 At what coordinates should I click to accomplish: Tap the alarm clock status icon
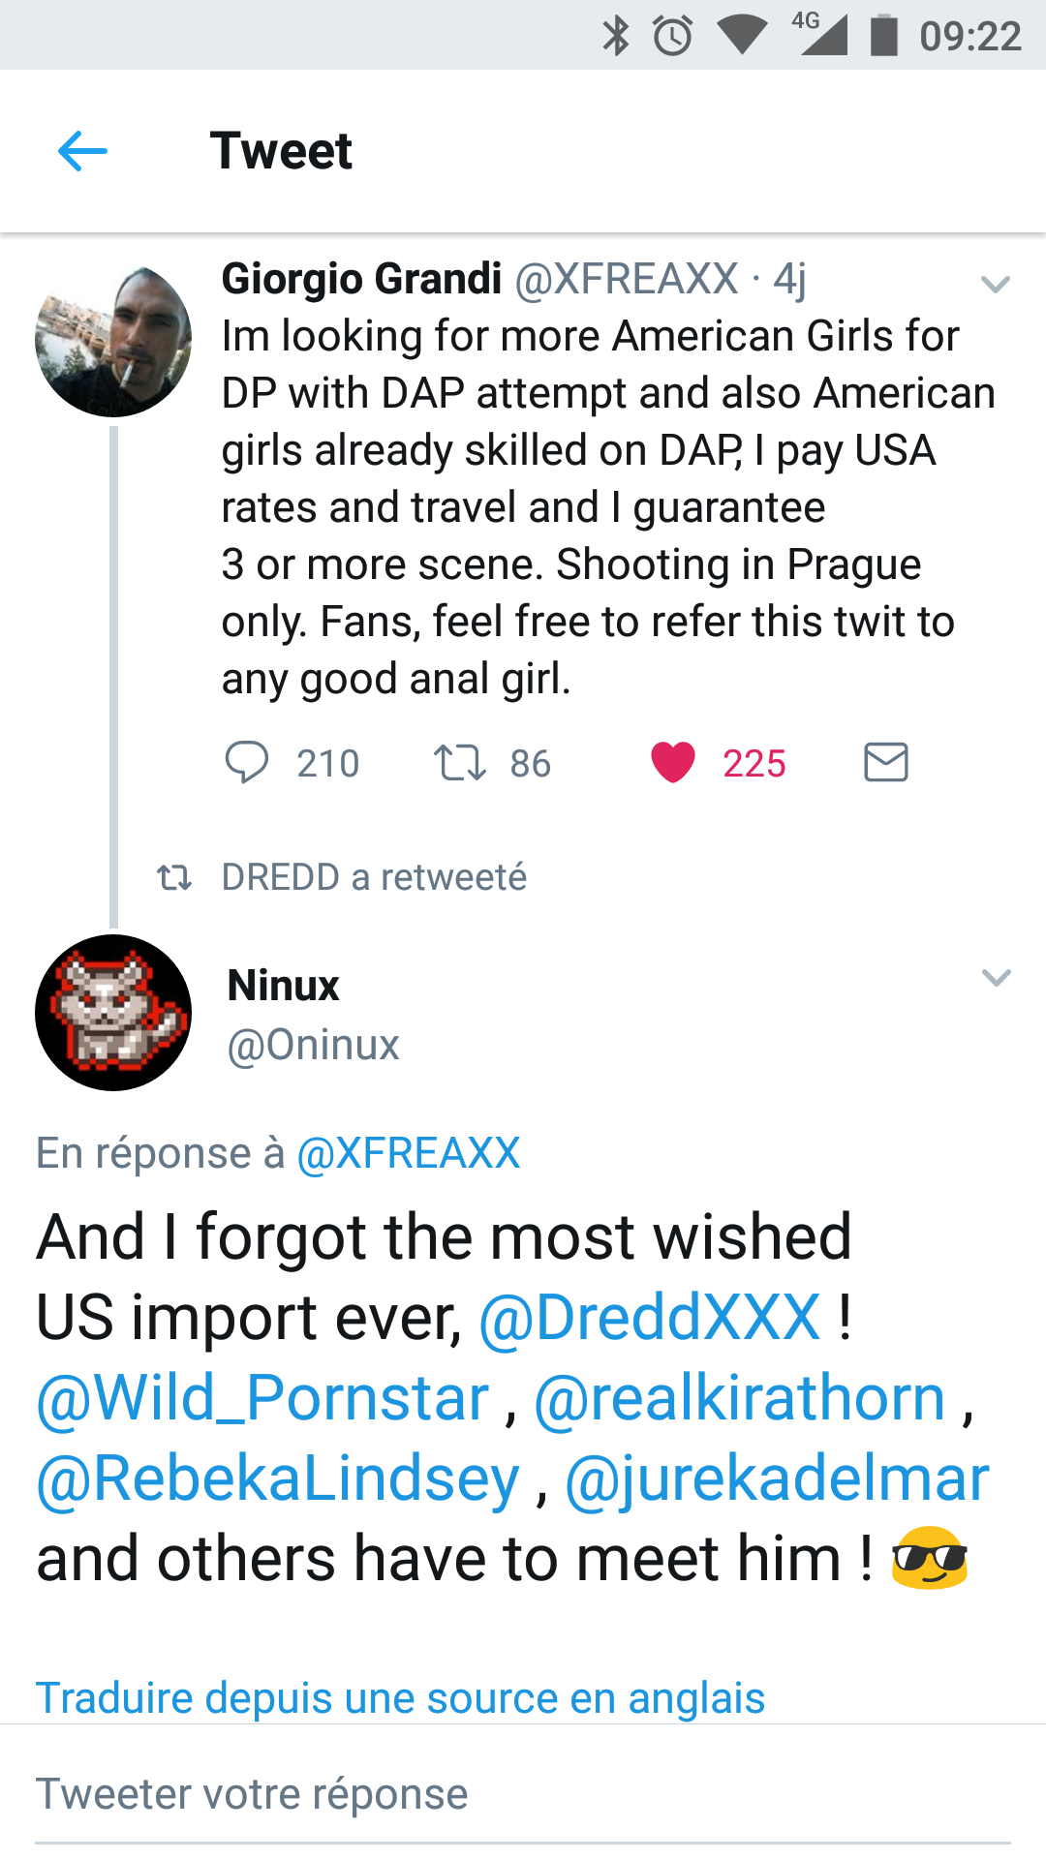[x=672, y=36]
